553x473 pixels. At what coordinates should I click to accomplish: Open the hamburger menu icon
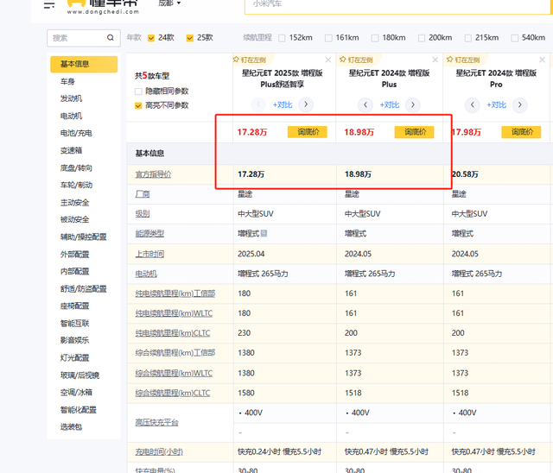point(49,5)
